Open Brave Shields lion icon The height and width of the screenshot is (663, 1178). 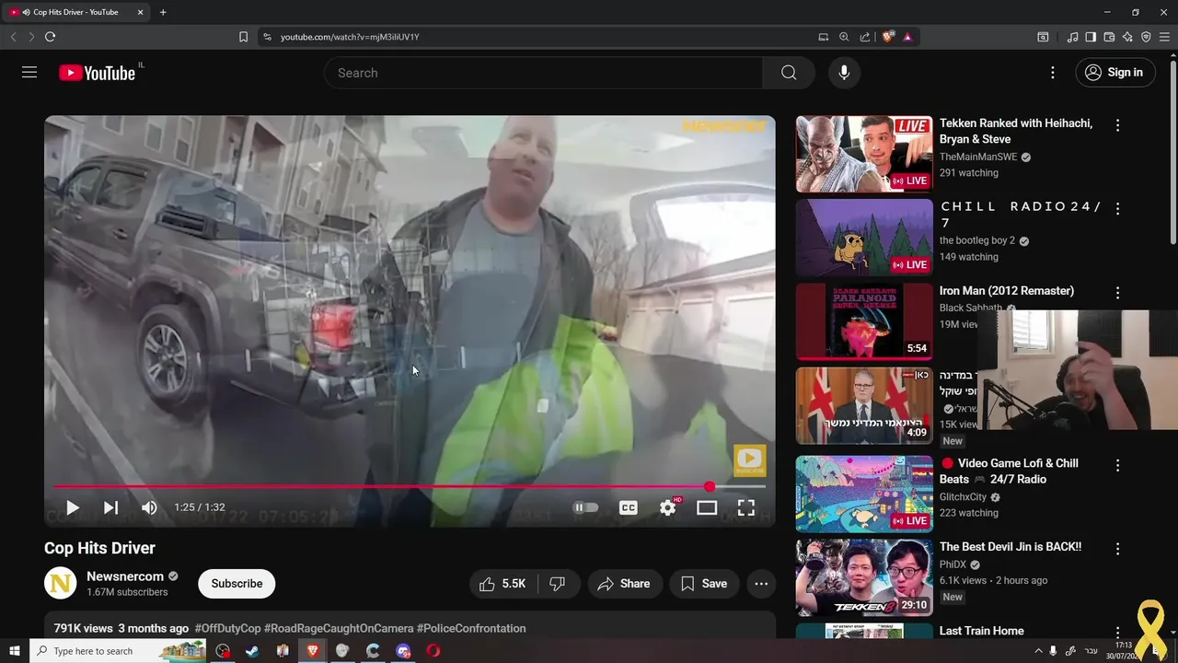point(887,37)
